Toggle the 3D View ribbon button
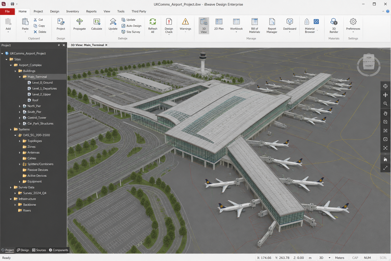 point(204,26)
